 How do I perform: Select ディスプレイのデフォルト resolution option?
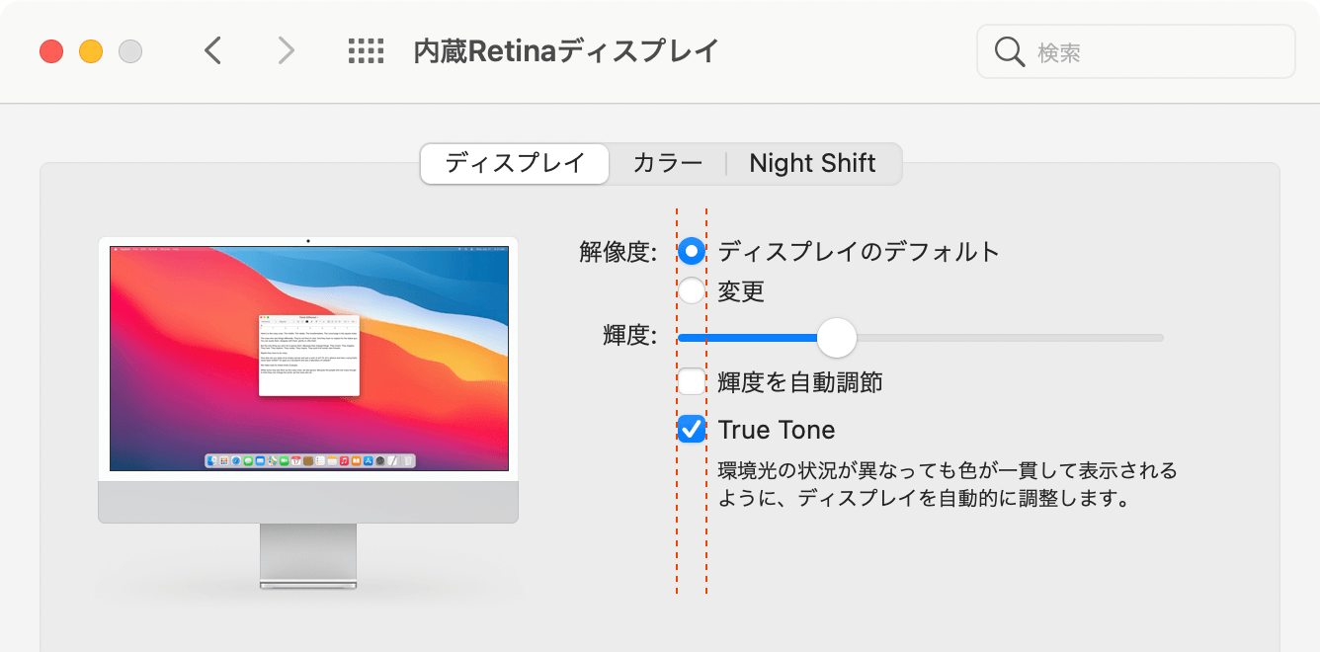[692, 251]
